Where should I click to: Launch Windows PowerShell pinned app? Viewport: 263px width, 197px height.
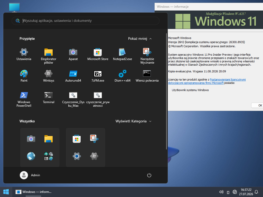pos(24,99)
